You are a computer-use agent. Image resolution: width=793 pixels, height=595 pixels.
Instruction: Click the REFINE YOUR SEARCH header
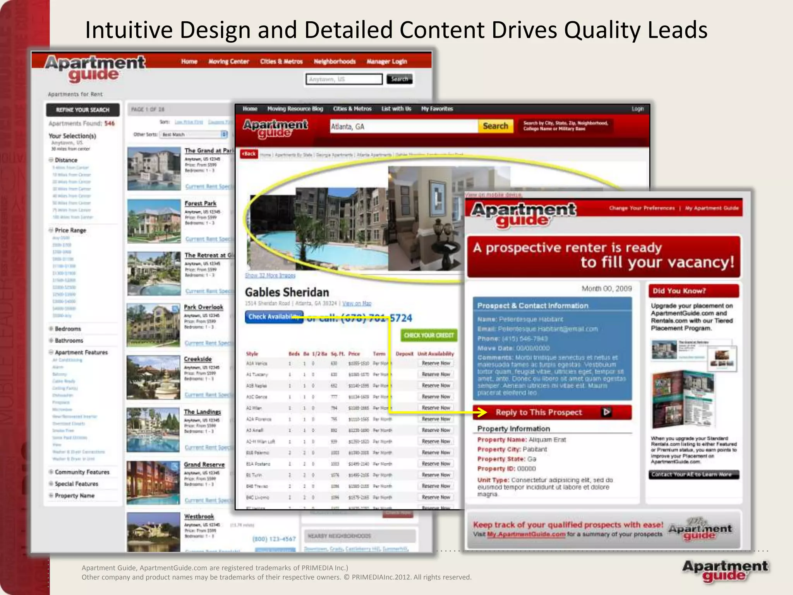coord(83,110)
